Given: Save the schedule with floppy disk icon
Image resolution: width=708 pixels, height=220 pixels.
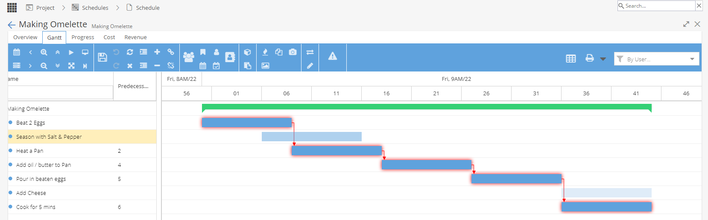Looking at the screenshot, I should point(102,57).
